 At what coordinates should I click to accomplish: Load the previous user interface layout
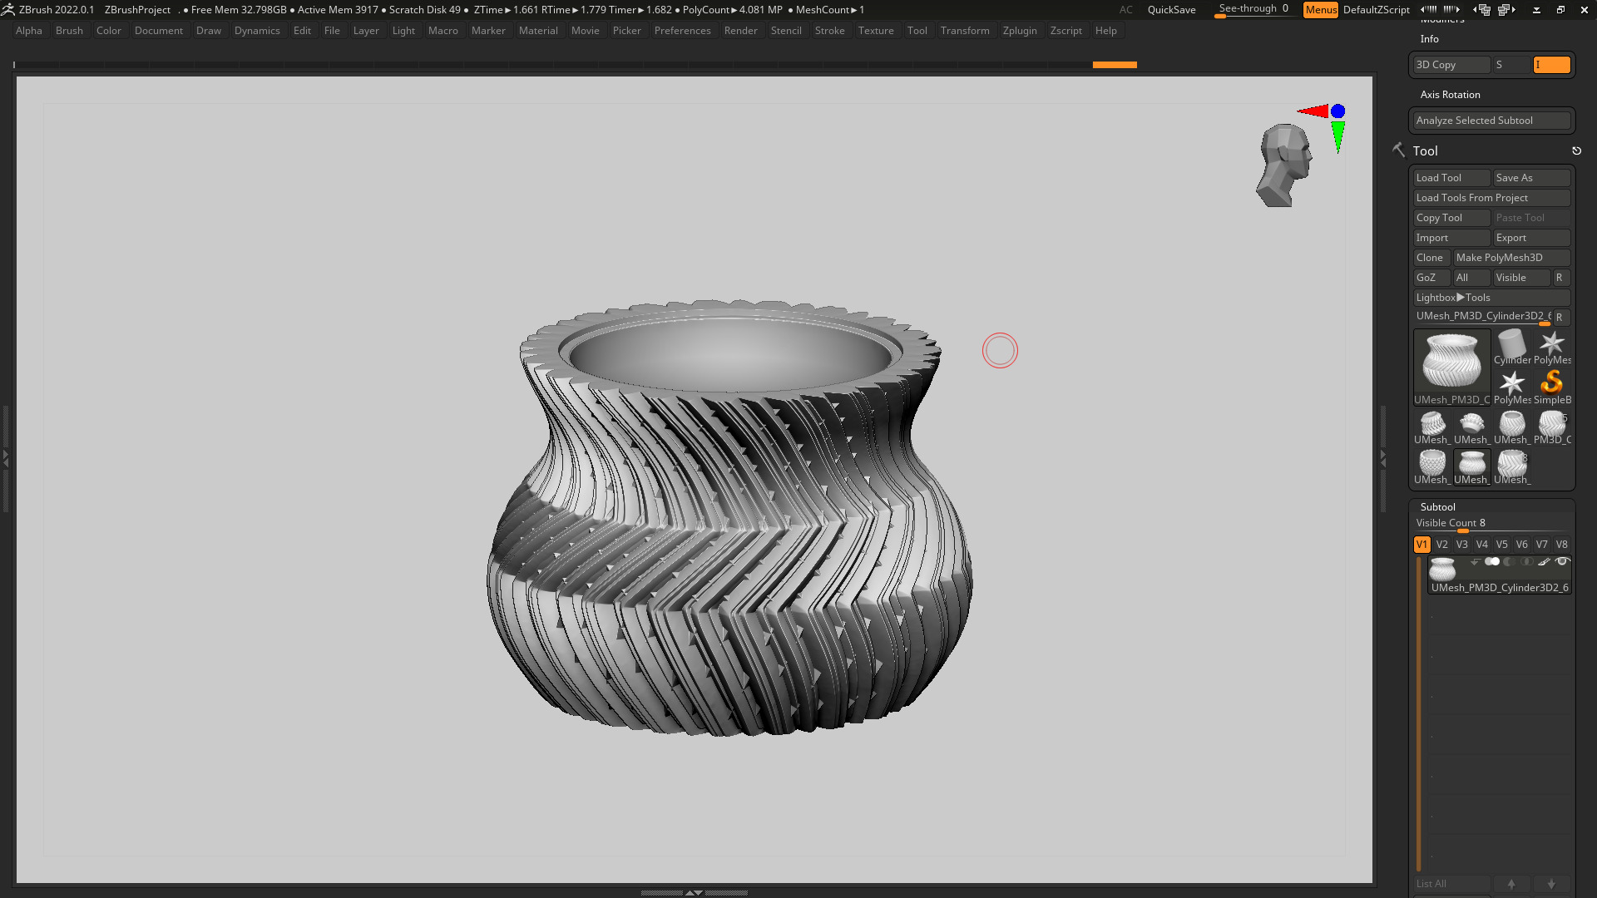click(1481, 9)
